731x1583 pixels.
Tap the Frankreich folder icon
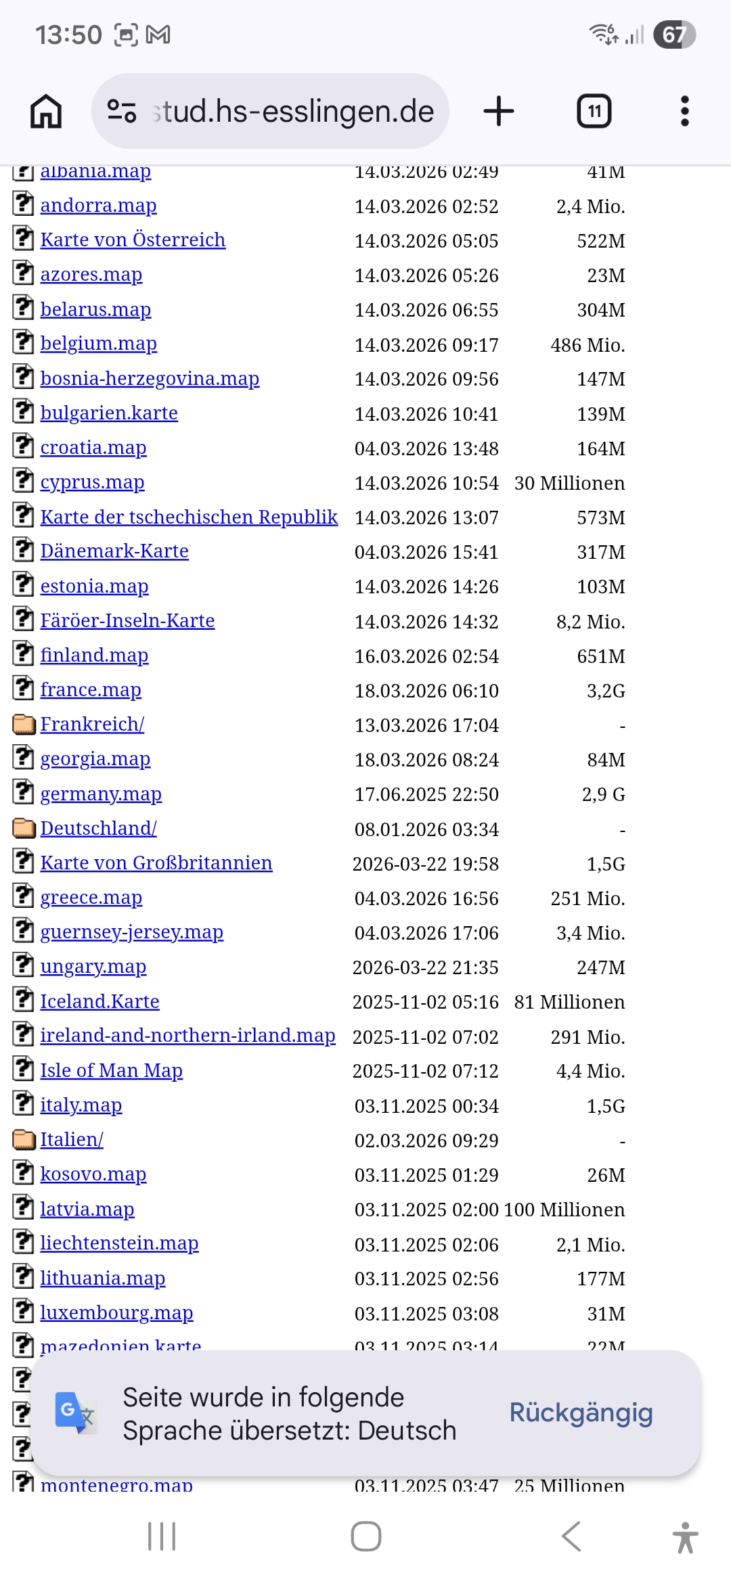[x=24, y=725]
